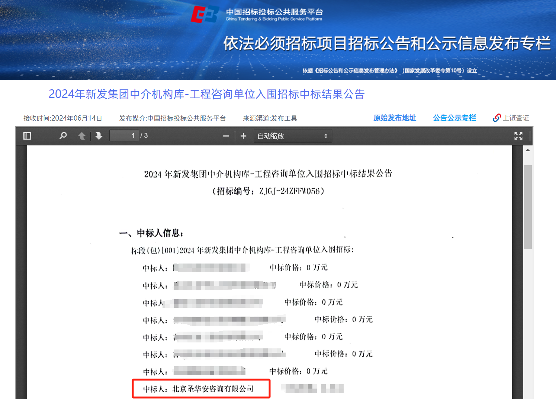Click the total pages label / 3
The height and width of the screenshot is (399, 556).
(144, 135)
